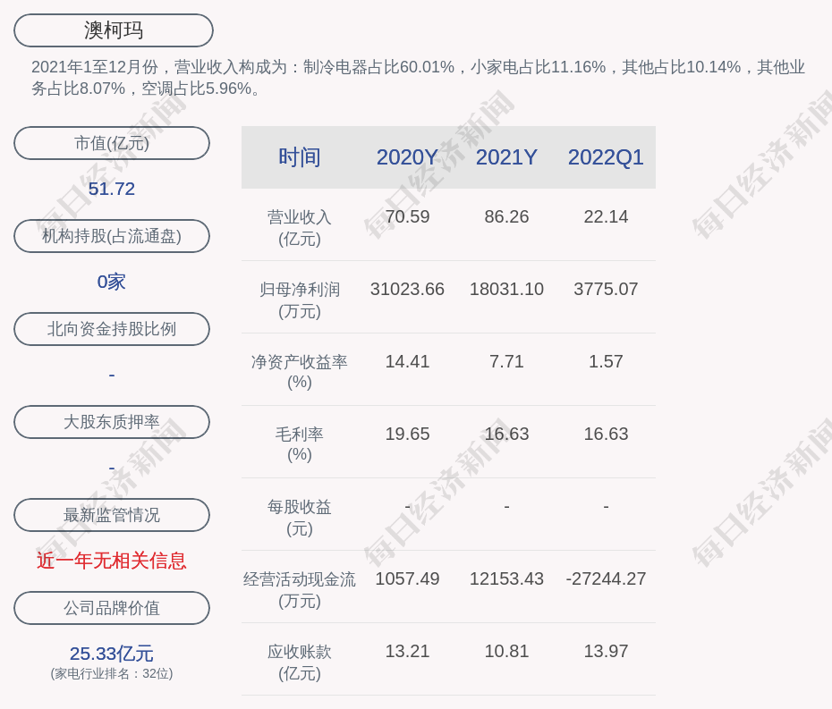Select the 2021Y column header
This screenshot has width=832, height=709.
coord(506,157)
